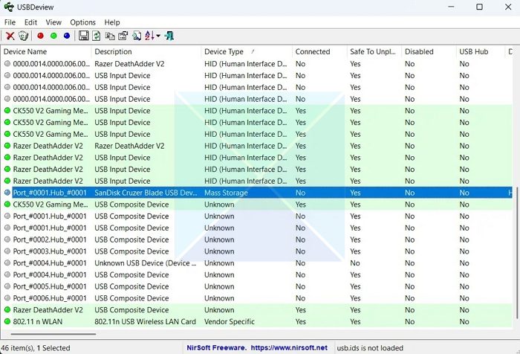Click the green dot enable devices icon
The image size is (520, 354).
coord(53,36)
